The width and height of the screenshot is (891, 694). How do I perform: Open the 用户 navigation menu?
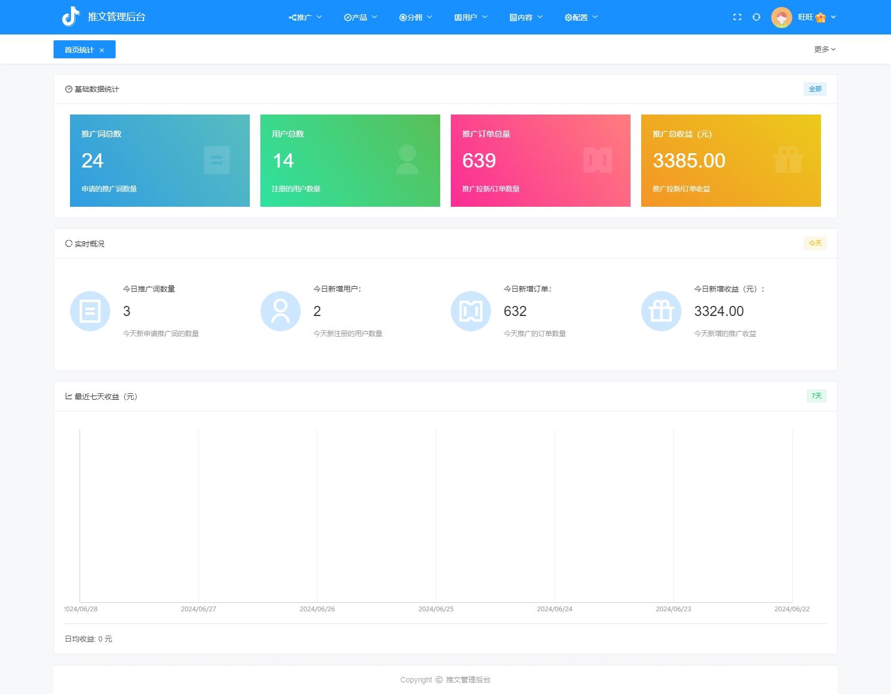471,17
